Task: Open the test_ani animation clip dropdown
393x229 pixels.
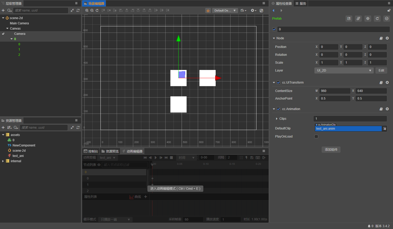Action: click(x=108, y=158)
